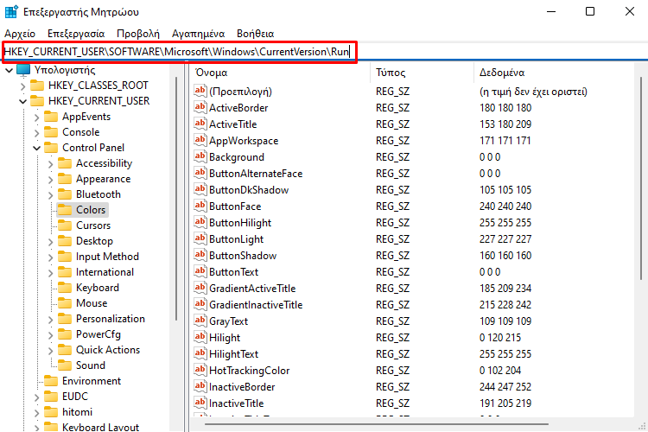The image size is (648, 432).
Task: Select the HKEY_CLASSES_ROOT folder icon
Action: [x=37, y=86]
